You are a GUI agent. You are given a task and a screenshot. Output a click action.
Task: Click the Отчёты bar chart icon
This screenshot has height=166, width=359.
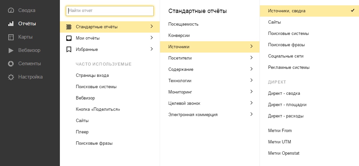tap(11, 24)
